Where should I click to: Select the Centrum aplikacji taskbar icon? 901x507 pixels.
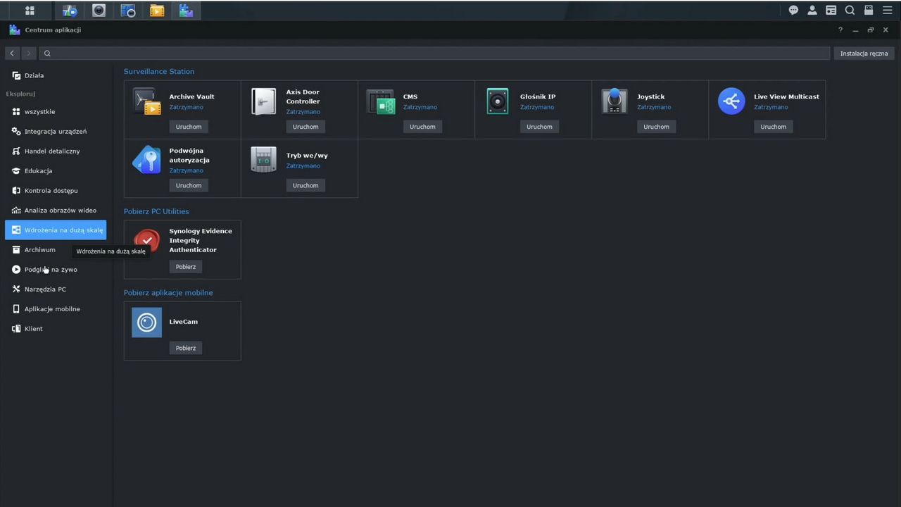click(186, 10)
